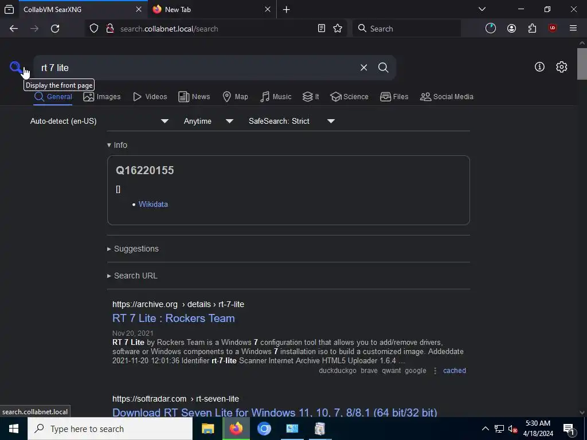
Task: Open the Firefox account icon
Action: pos(511,29)
